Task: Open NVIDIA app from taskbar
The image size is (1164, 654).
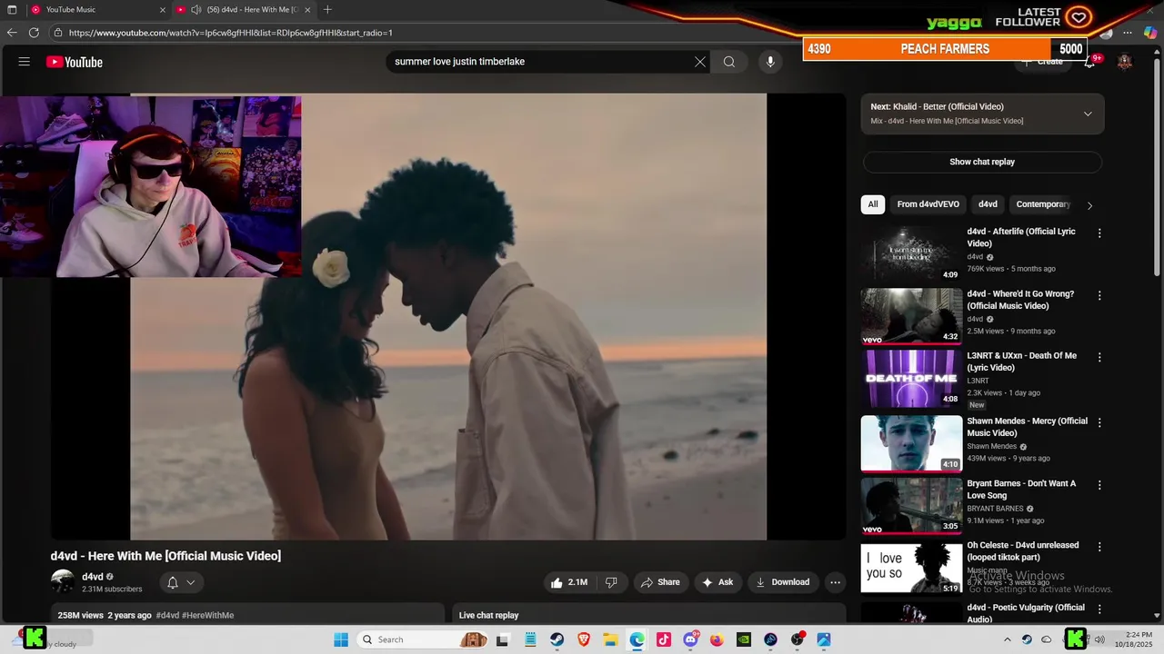Action: click(x=744, y=639)
